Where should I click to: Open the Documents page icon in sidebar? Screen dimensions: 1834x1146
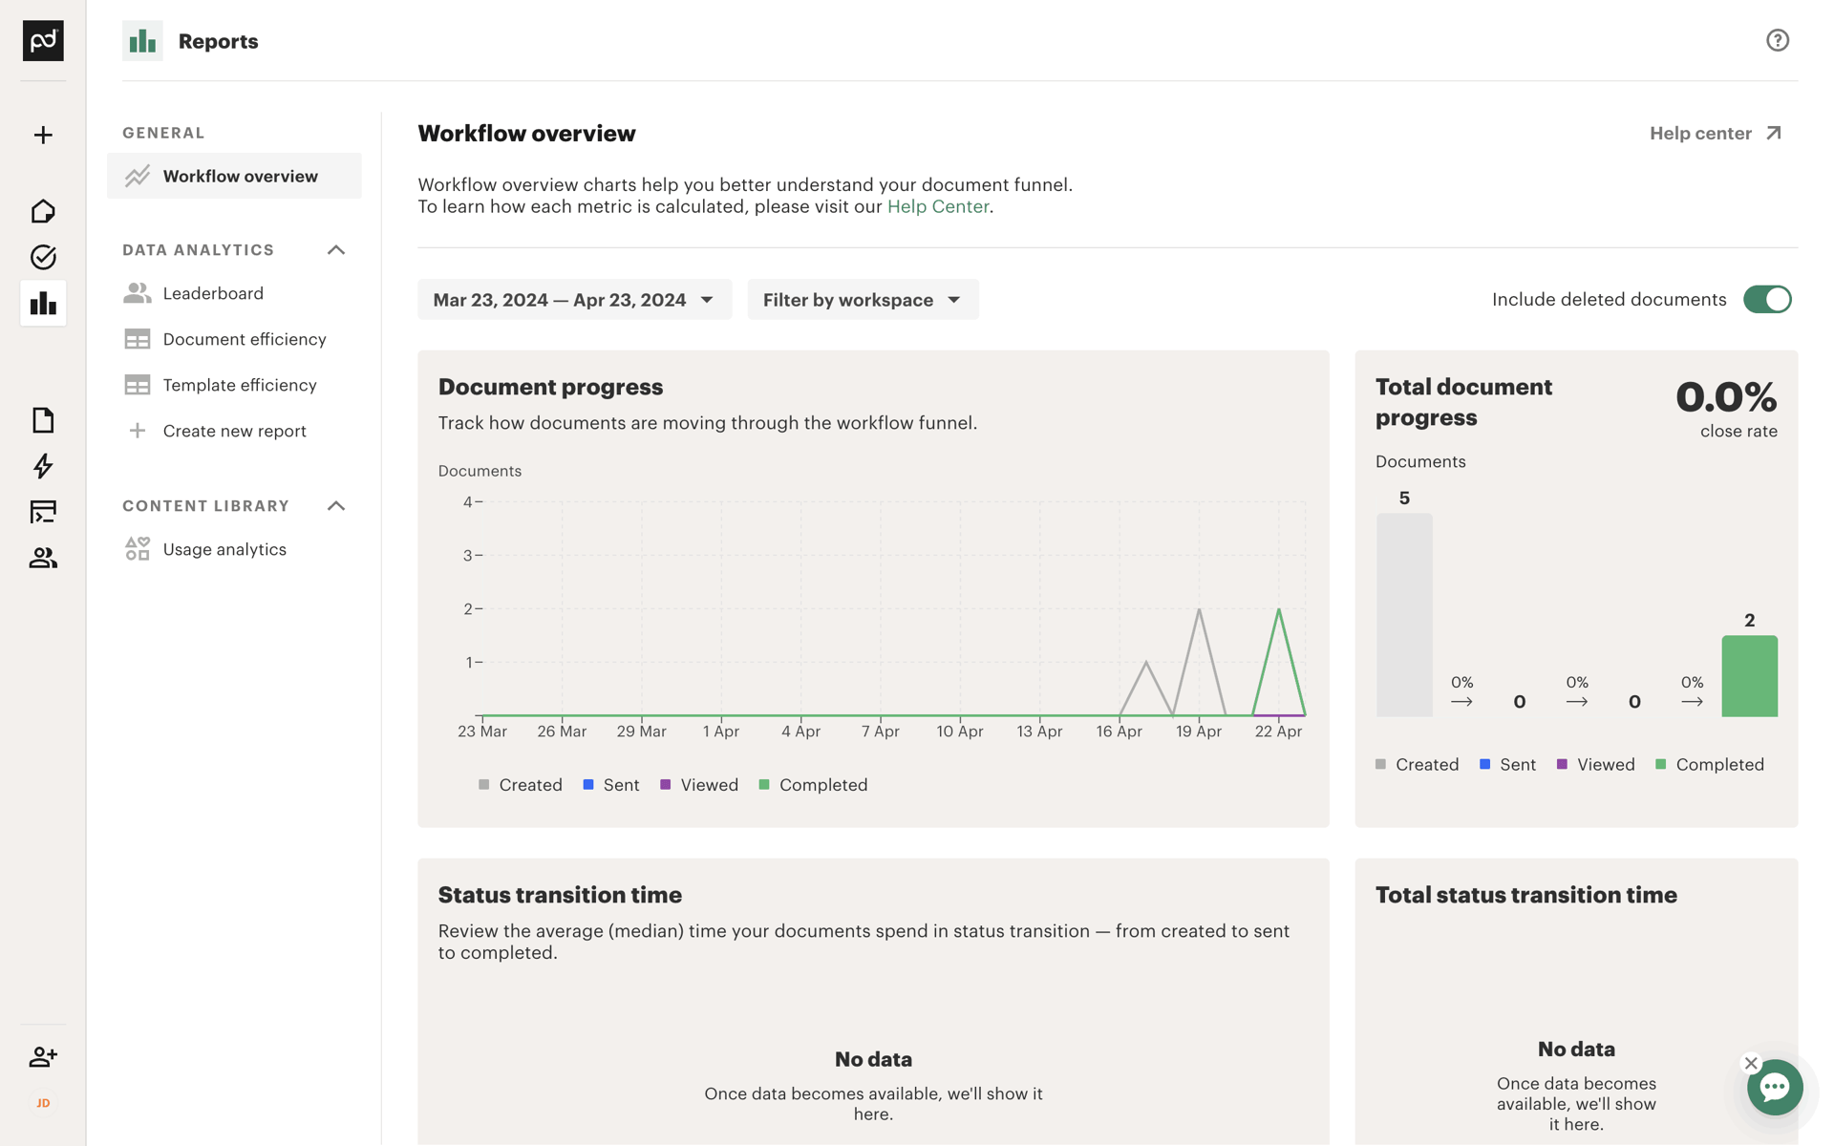[x=43, y=420]
